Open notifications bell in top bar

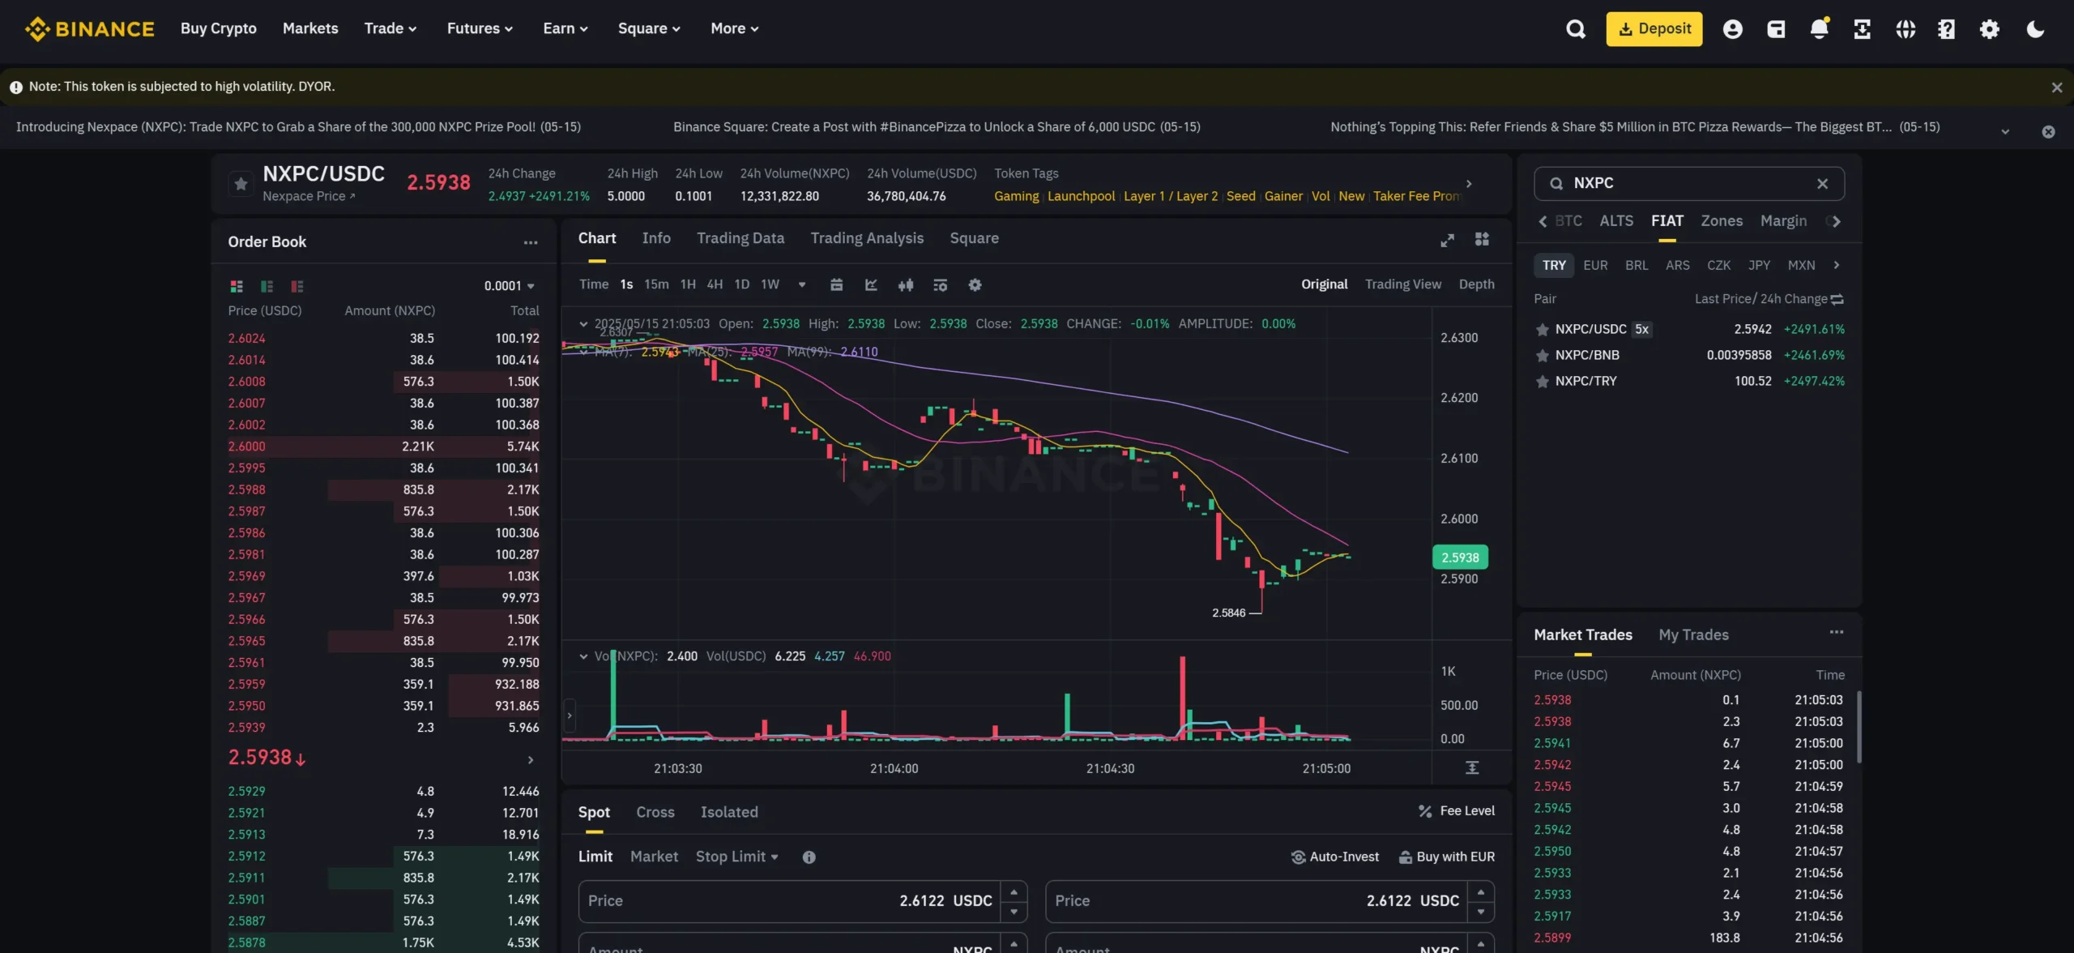click(1819, 28)
